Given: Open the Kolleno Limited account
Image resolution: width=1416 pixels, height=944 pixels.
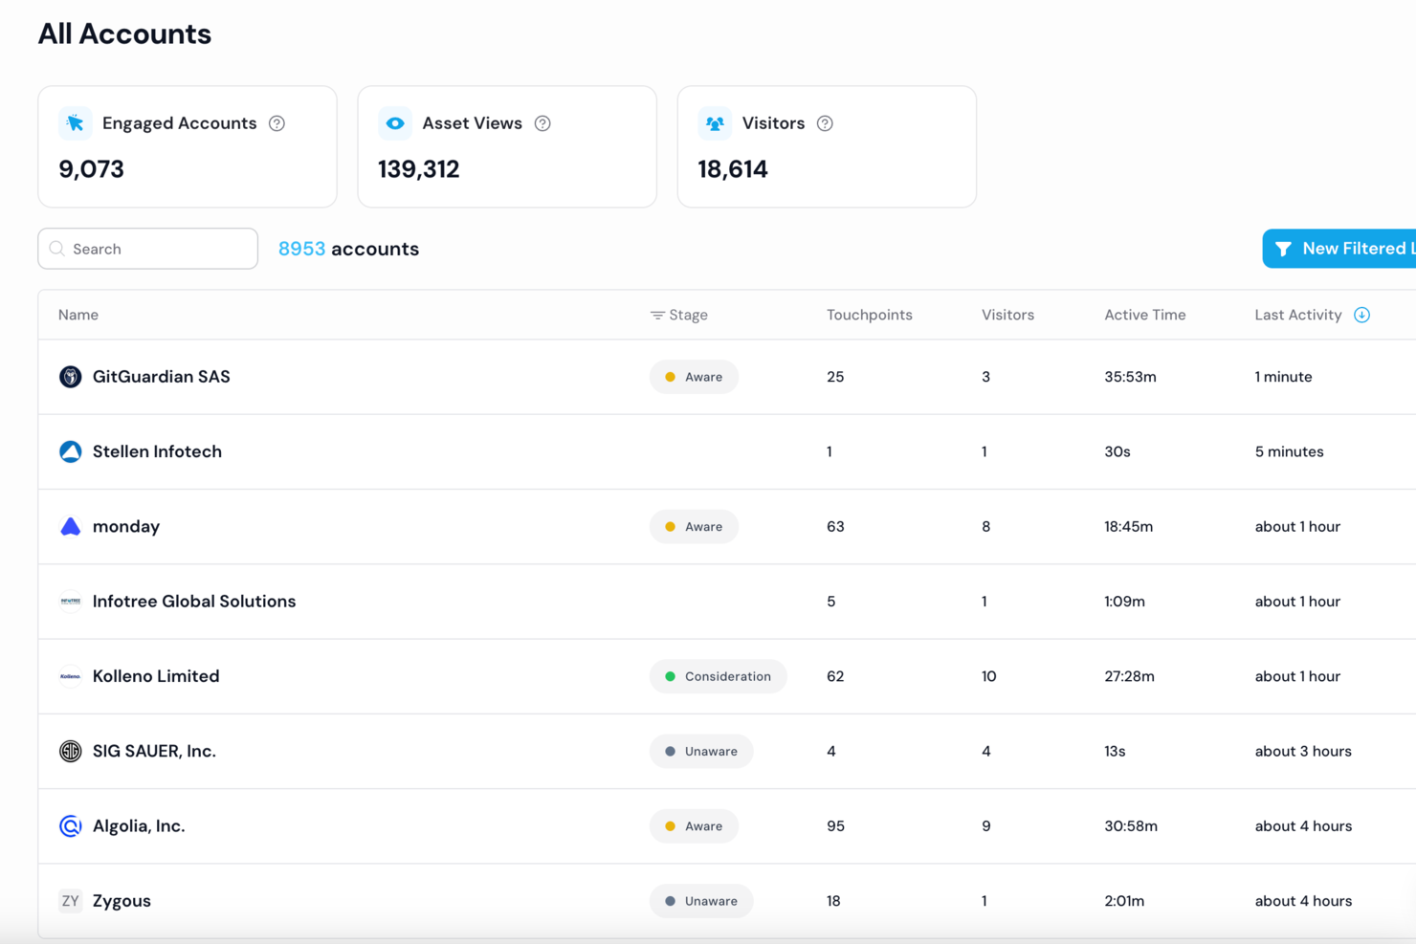Looking at the screenshot, I should (x=156, y=676).
